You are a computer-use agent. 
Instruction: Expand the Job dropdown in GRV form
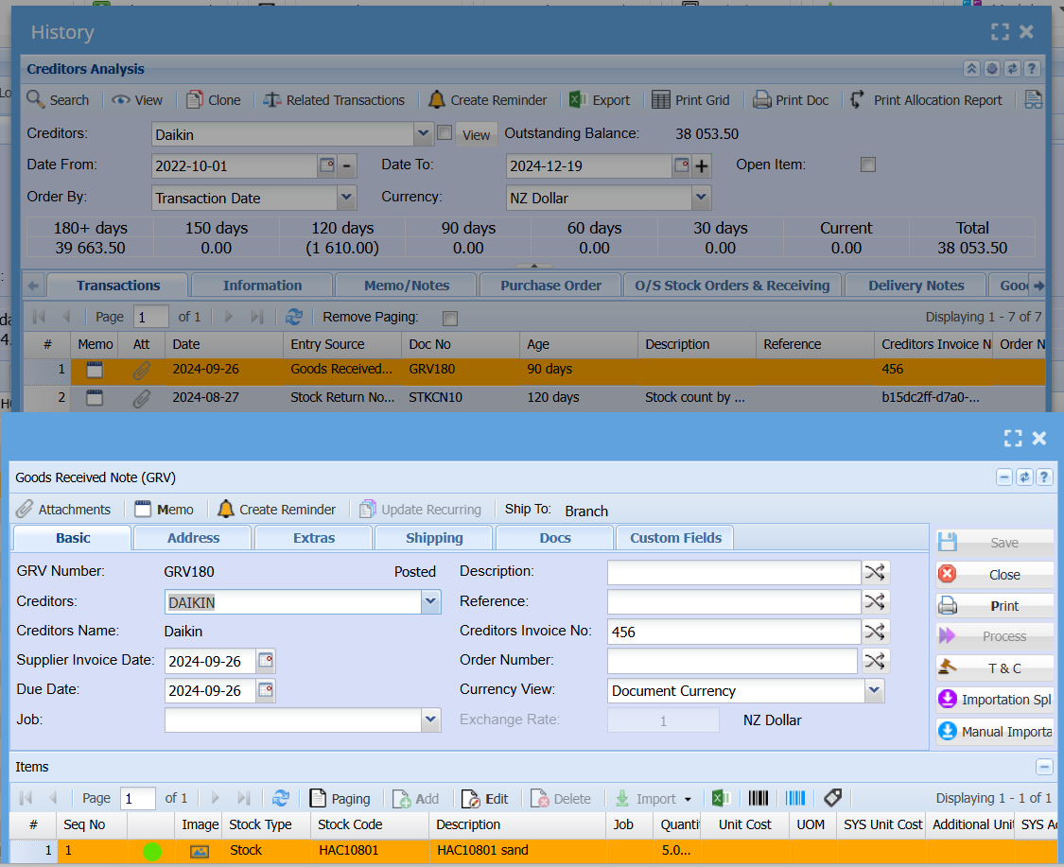click(x=430, y=720)
